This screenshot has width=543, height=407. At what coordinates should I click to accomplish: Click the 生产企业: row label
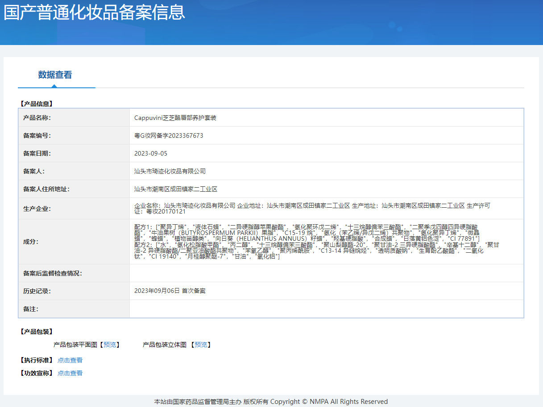[37, 209]
